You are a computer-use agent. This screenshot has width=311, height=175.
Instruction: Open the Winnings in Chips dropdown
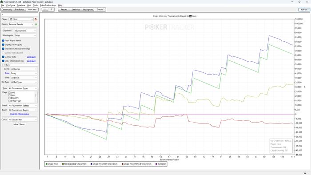pyautogui.click(x=25, y=36)
